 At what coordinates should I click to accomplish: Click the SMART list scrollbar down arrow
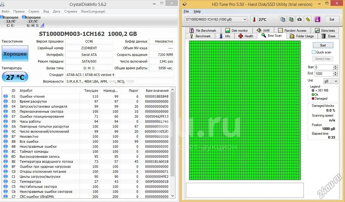point(173,196)
